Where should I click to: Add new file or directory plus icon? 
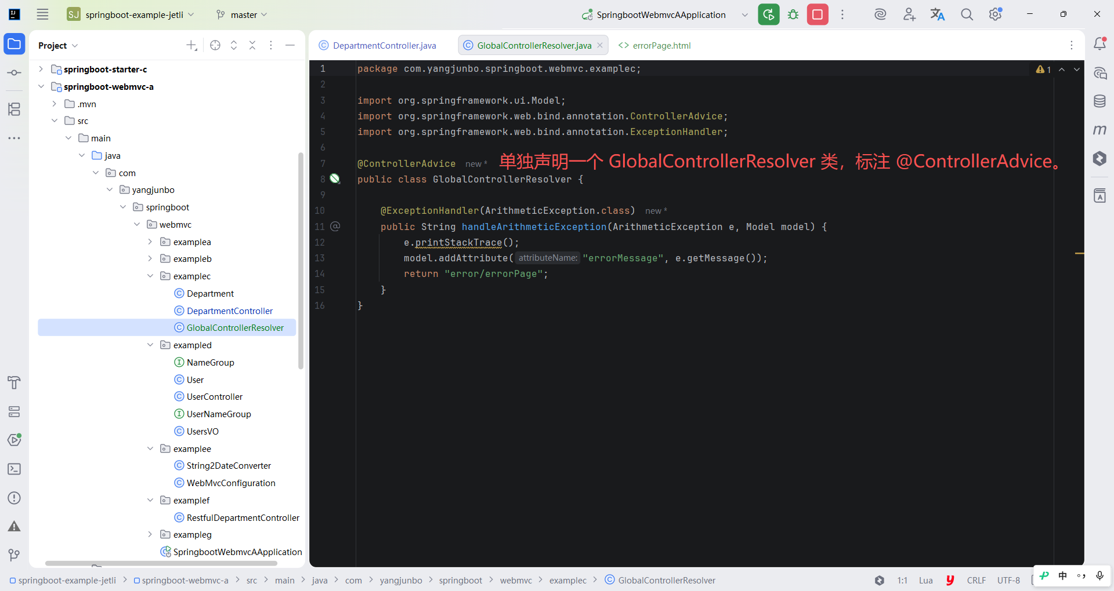point(191,45)
